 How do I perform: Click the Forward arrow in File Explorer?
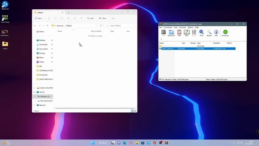[x=40, y=26]
